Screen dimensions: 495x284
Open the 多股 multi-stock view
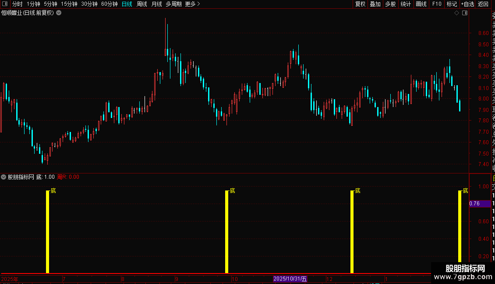point(390,4)
